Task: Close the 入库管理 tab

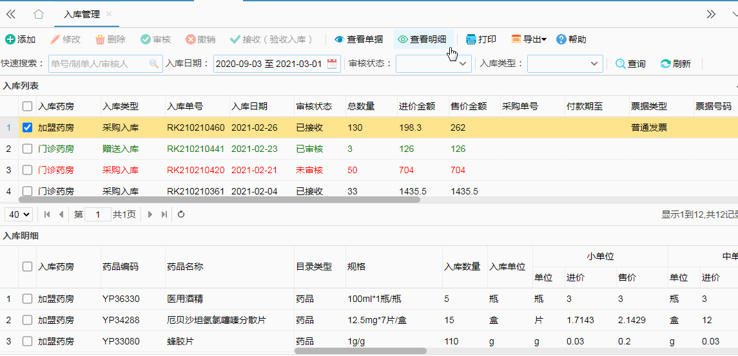Action: click(109, 14)
